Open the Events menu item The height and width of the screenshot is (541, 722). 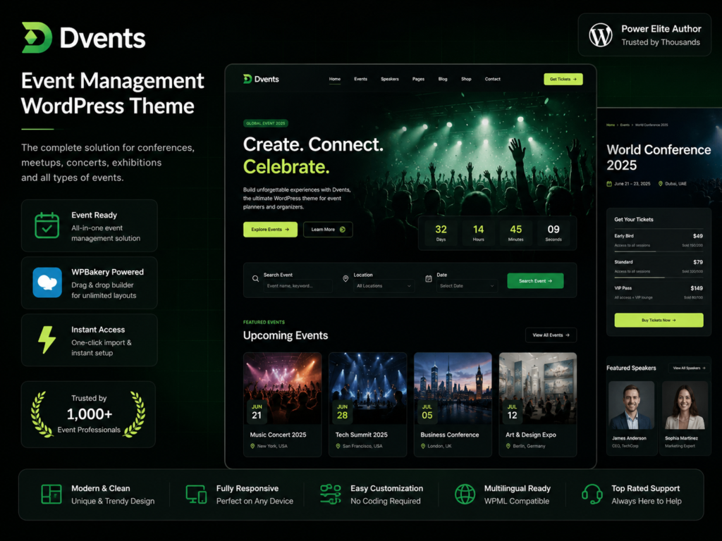pos(360,79)
